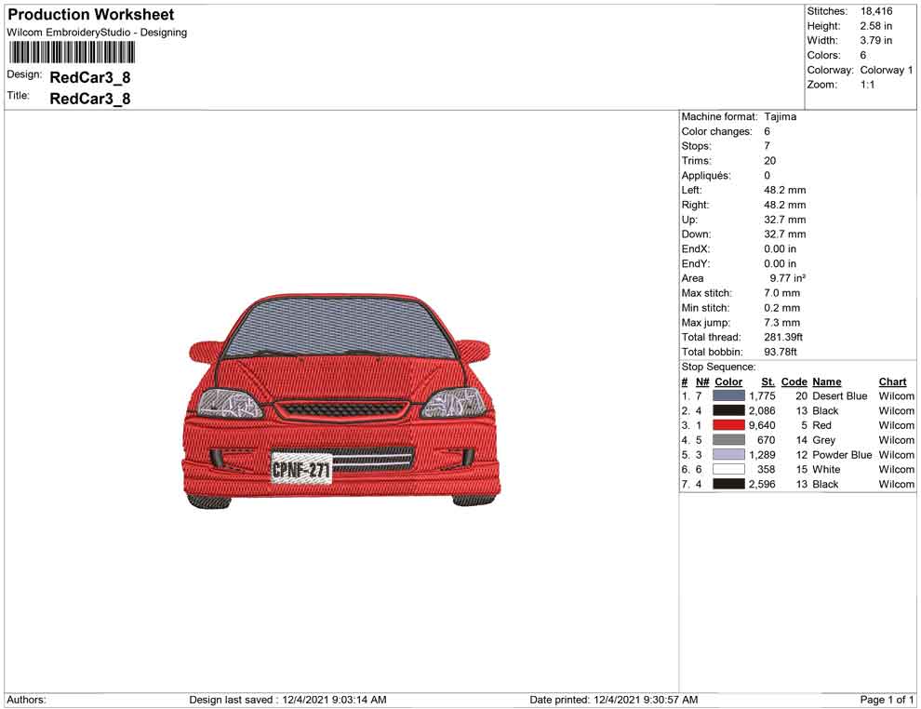Image resolution: width=921 pixels, height=709 pixels.
Task: Click the "Code" column header
Action: point(794,381)
